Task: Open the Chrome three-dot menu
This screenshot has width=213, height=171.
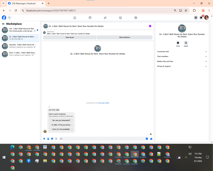Action: pyautogui.click(x=209, y=11)
